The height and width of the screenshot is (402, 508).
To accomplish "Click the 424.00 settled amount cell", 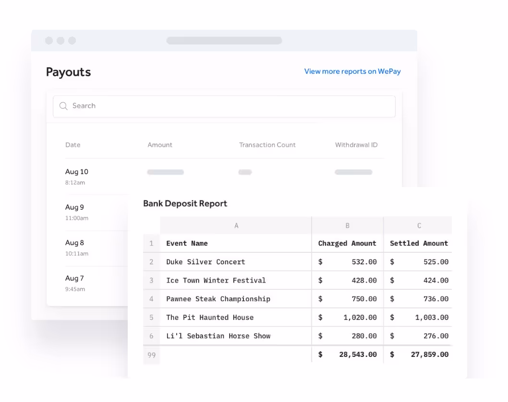I will pos(418,280).
